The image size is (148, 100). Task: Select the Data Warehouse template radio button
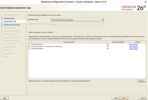pyautogui.click(x=29, y=44)
